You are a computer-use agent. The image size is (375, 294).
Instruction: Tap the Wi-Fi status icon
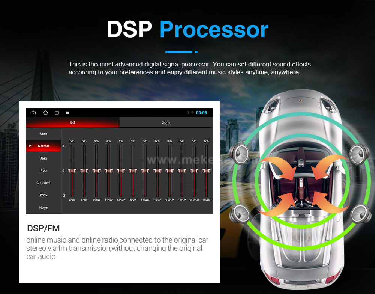(x=192, y=113)
